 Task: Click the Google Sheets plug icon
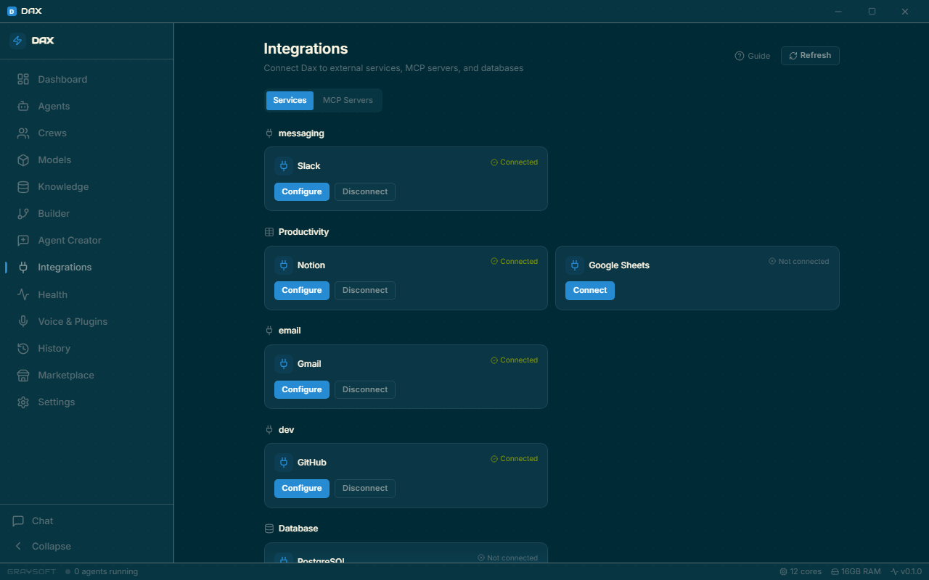coord(575,265)
